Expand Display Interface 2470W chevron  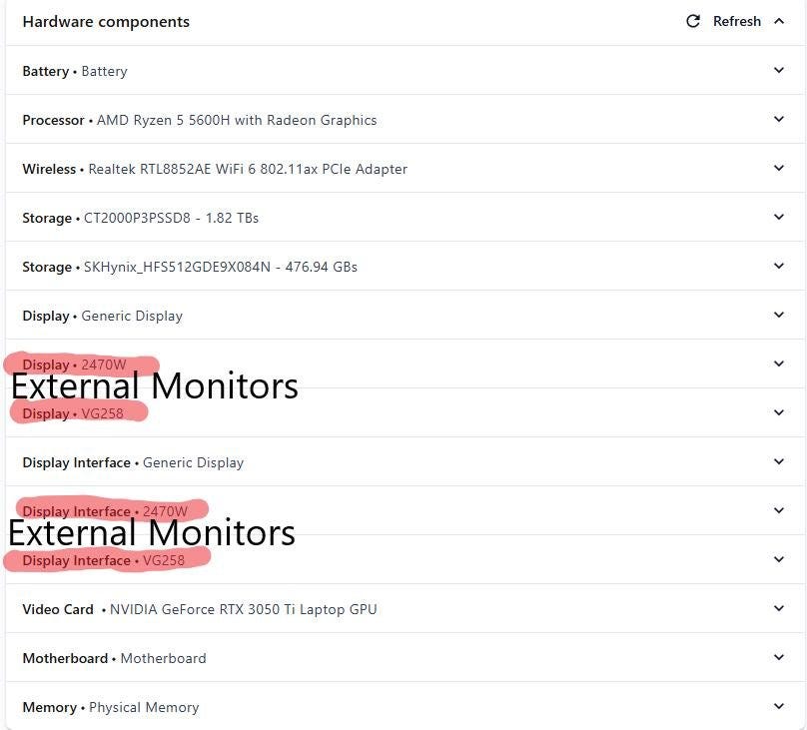tap(779, 511)
